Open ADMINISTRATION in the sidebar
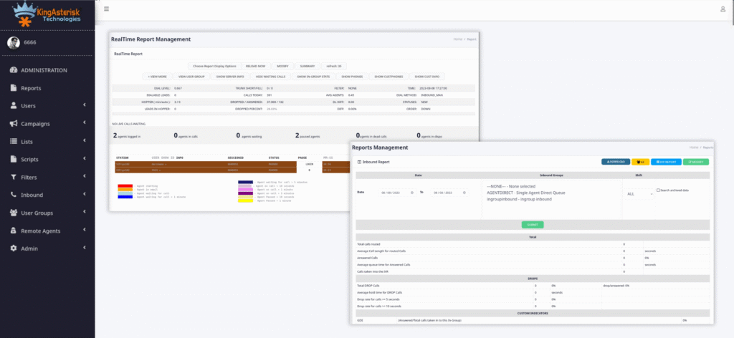The image size is (734, 338). 44,70
